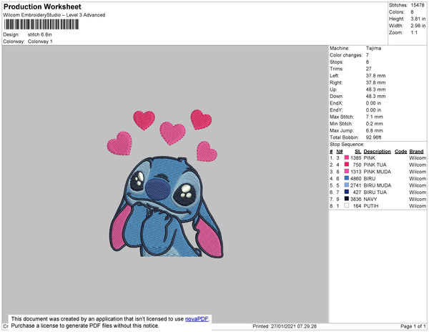Viewport: 429px width, 332px height.
Task: Click the Brand column header
Action: coord(416,151)
